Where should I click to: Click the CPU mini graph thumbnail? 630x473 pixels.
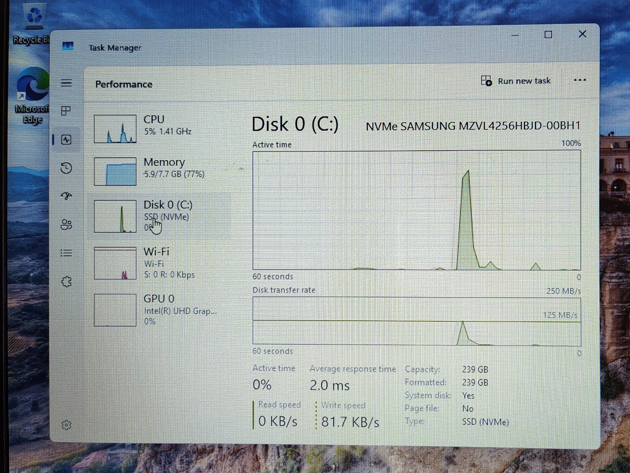click(115, 129)
